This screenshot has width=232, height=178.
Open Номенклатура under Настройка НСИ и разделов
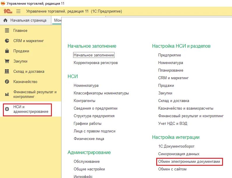pos(171,63)
